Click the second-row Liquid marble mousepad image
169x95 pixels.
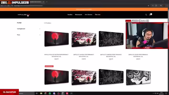(x=138, y=77)
